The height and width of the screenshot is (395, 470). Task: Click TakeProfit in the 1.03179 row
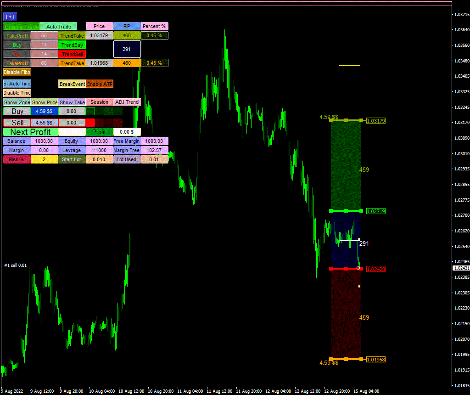click(x=17, y=36)
